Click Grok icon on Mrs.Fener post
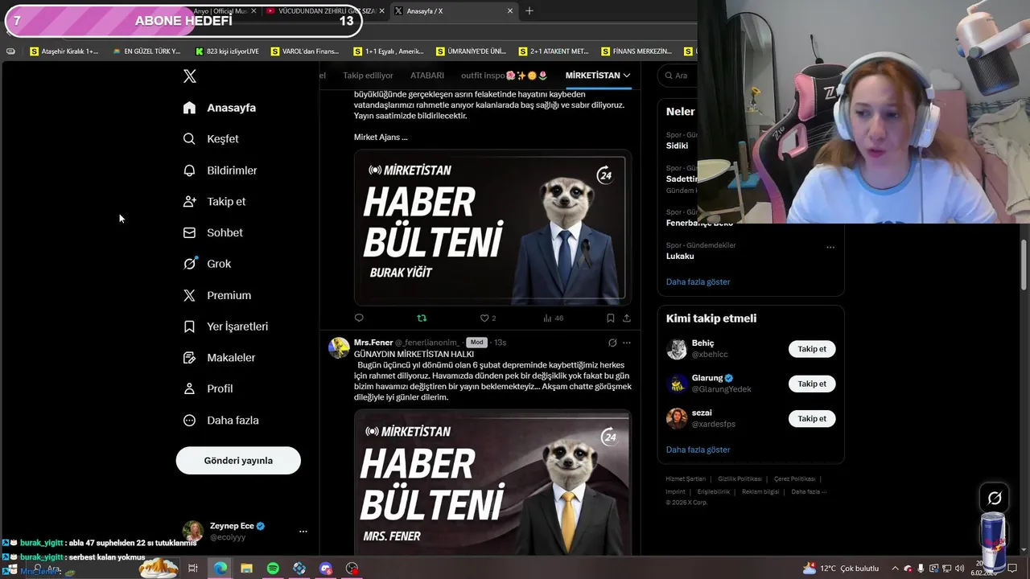 tap(612, 343)
